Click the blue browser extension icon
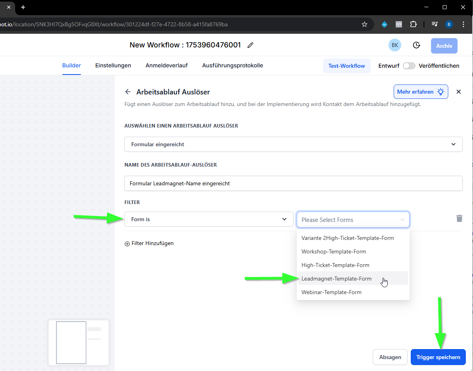473x371 pixels. click(384, 24)
